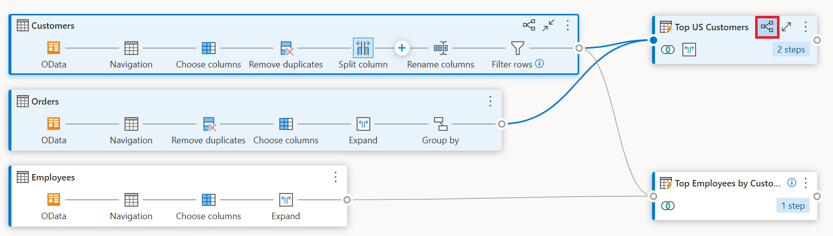Open Top Employees by Customer options menu
833x236 pixels.
(x=806, y=183)
